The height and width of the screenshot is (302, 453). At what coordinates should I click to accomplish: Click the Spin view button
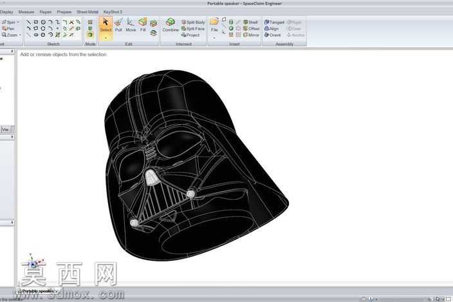pyautogui.click(x=8, y=22)
